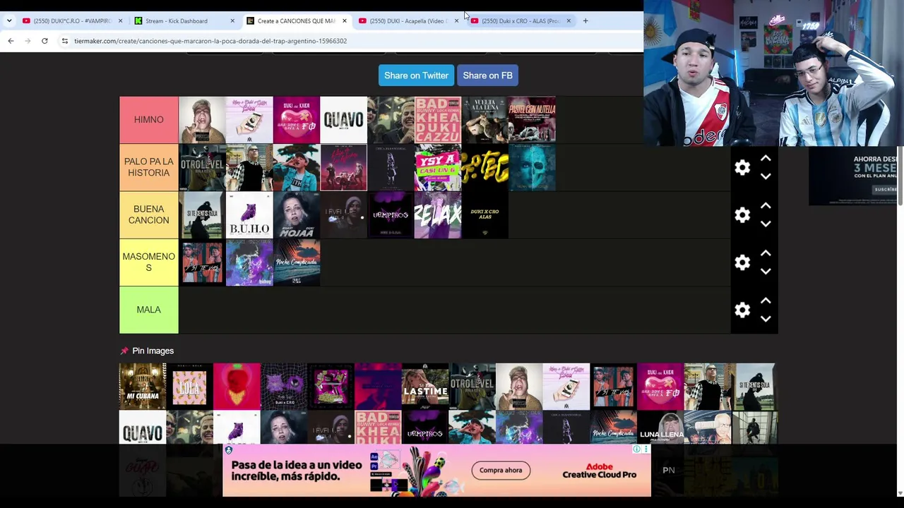Move MASOMENOS row up

pyautogui.click(x=766, y=253)
